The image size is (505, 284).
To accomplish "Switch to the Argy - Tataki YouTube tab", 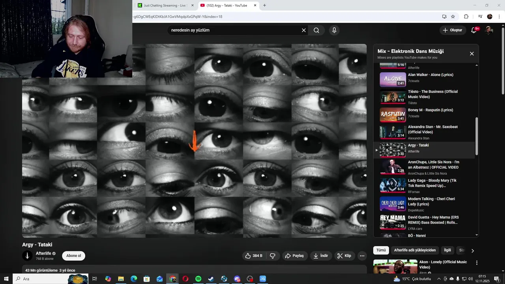I will pyautogui.click(x=227, y=6).
